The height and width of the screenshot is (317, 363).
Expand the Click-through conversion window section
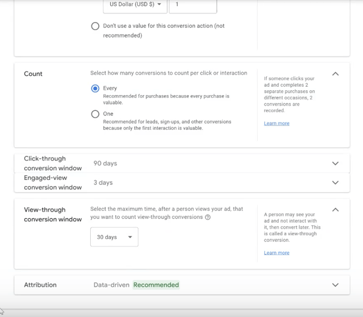(x=336, y=164)
